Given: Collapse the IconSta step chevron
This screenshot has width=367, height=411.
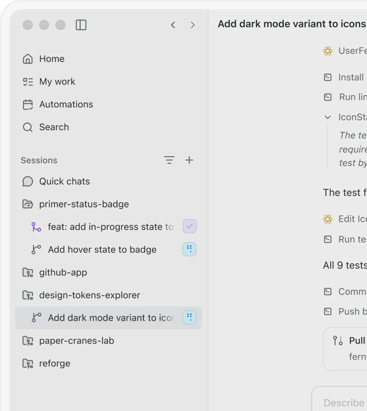Looking at the screenshot, I should click(x=327, y=117).
